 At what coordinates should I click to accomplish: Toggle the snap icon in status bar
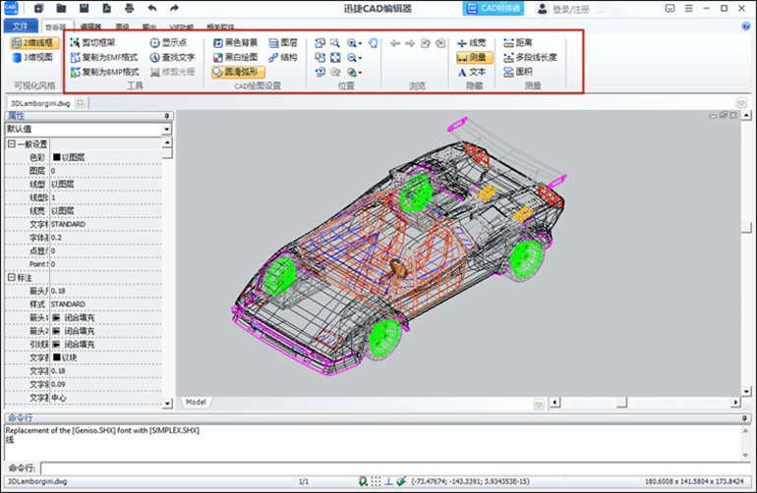[x=363, y=481]
